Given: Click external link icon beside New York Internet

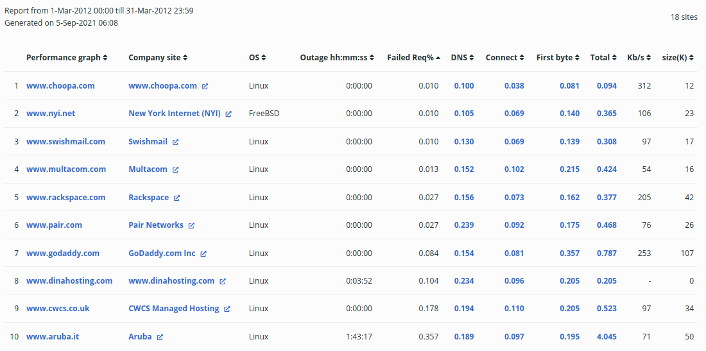Looking at the screenshot, I should (x=228, y=114).
